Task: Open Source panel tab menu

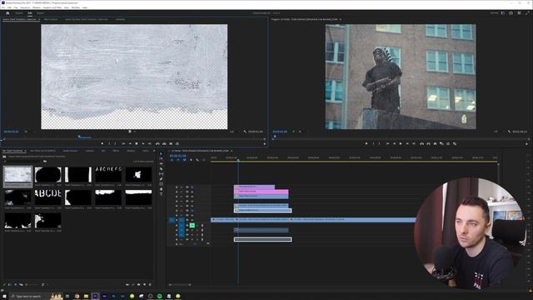Action: [x=39, y=19]
